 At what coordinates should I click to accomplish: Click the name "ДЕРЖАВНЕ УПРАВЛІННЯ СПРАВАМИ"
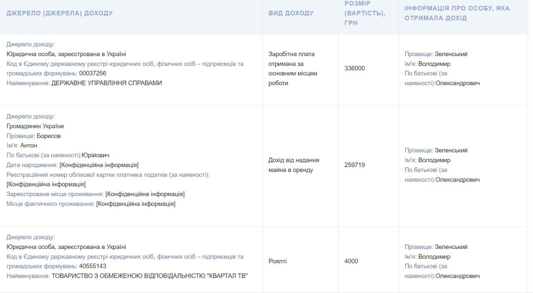coord(107,83)
